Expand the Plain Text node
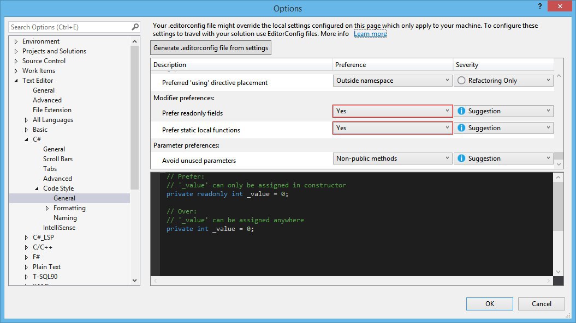This screenshot has height=323, width=576. click(26, 267)
